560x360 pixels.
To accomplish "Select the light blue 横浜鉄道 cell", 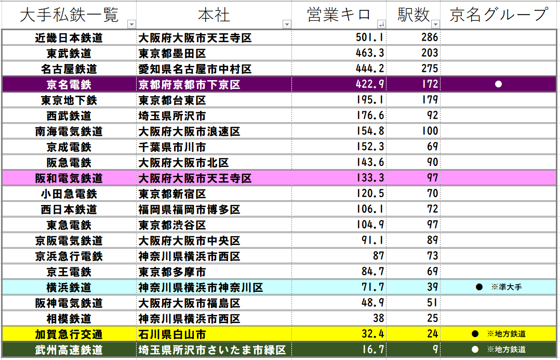I will (x=69, y=287).
